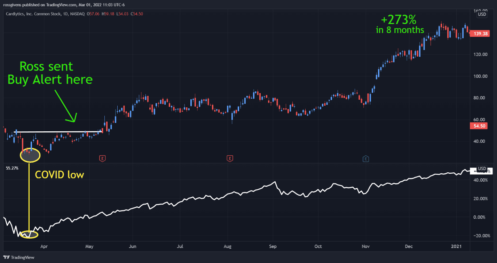Screen dimensions: 497x263
Task: Select the earnings badge near the August label
Action: (x=230, y=158)
